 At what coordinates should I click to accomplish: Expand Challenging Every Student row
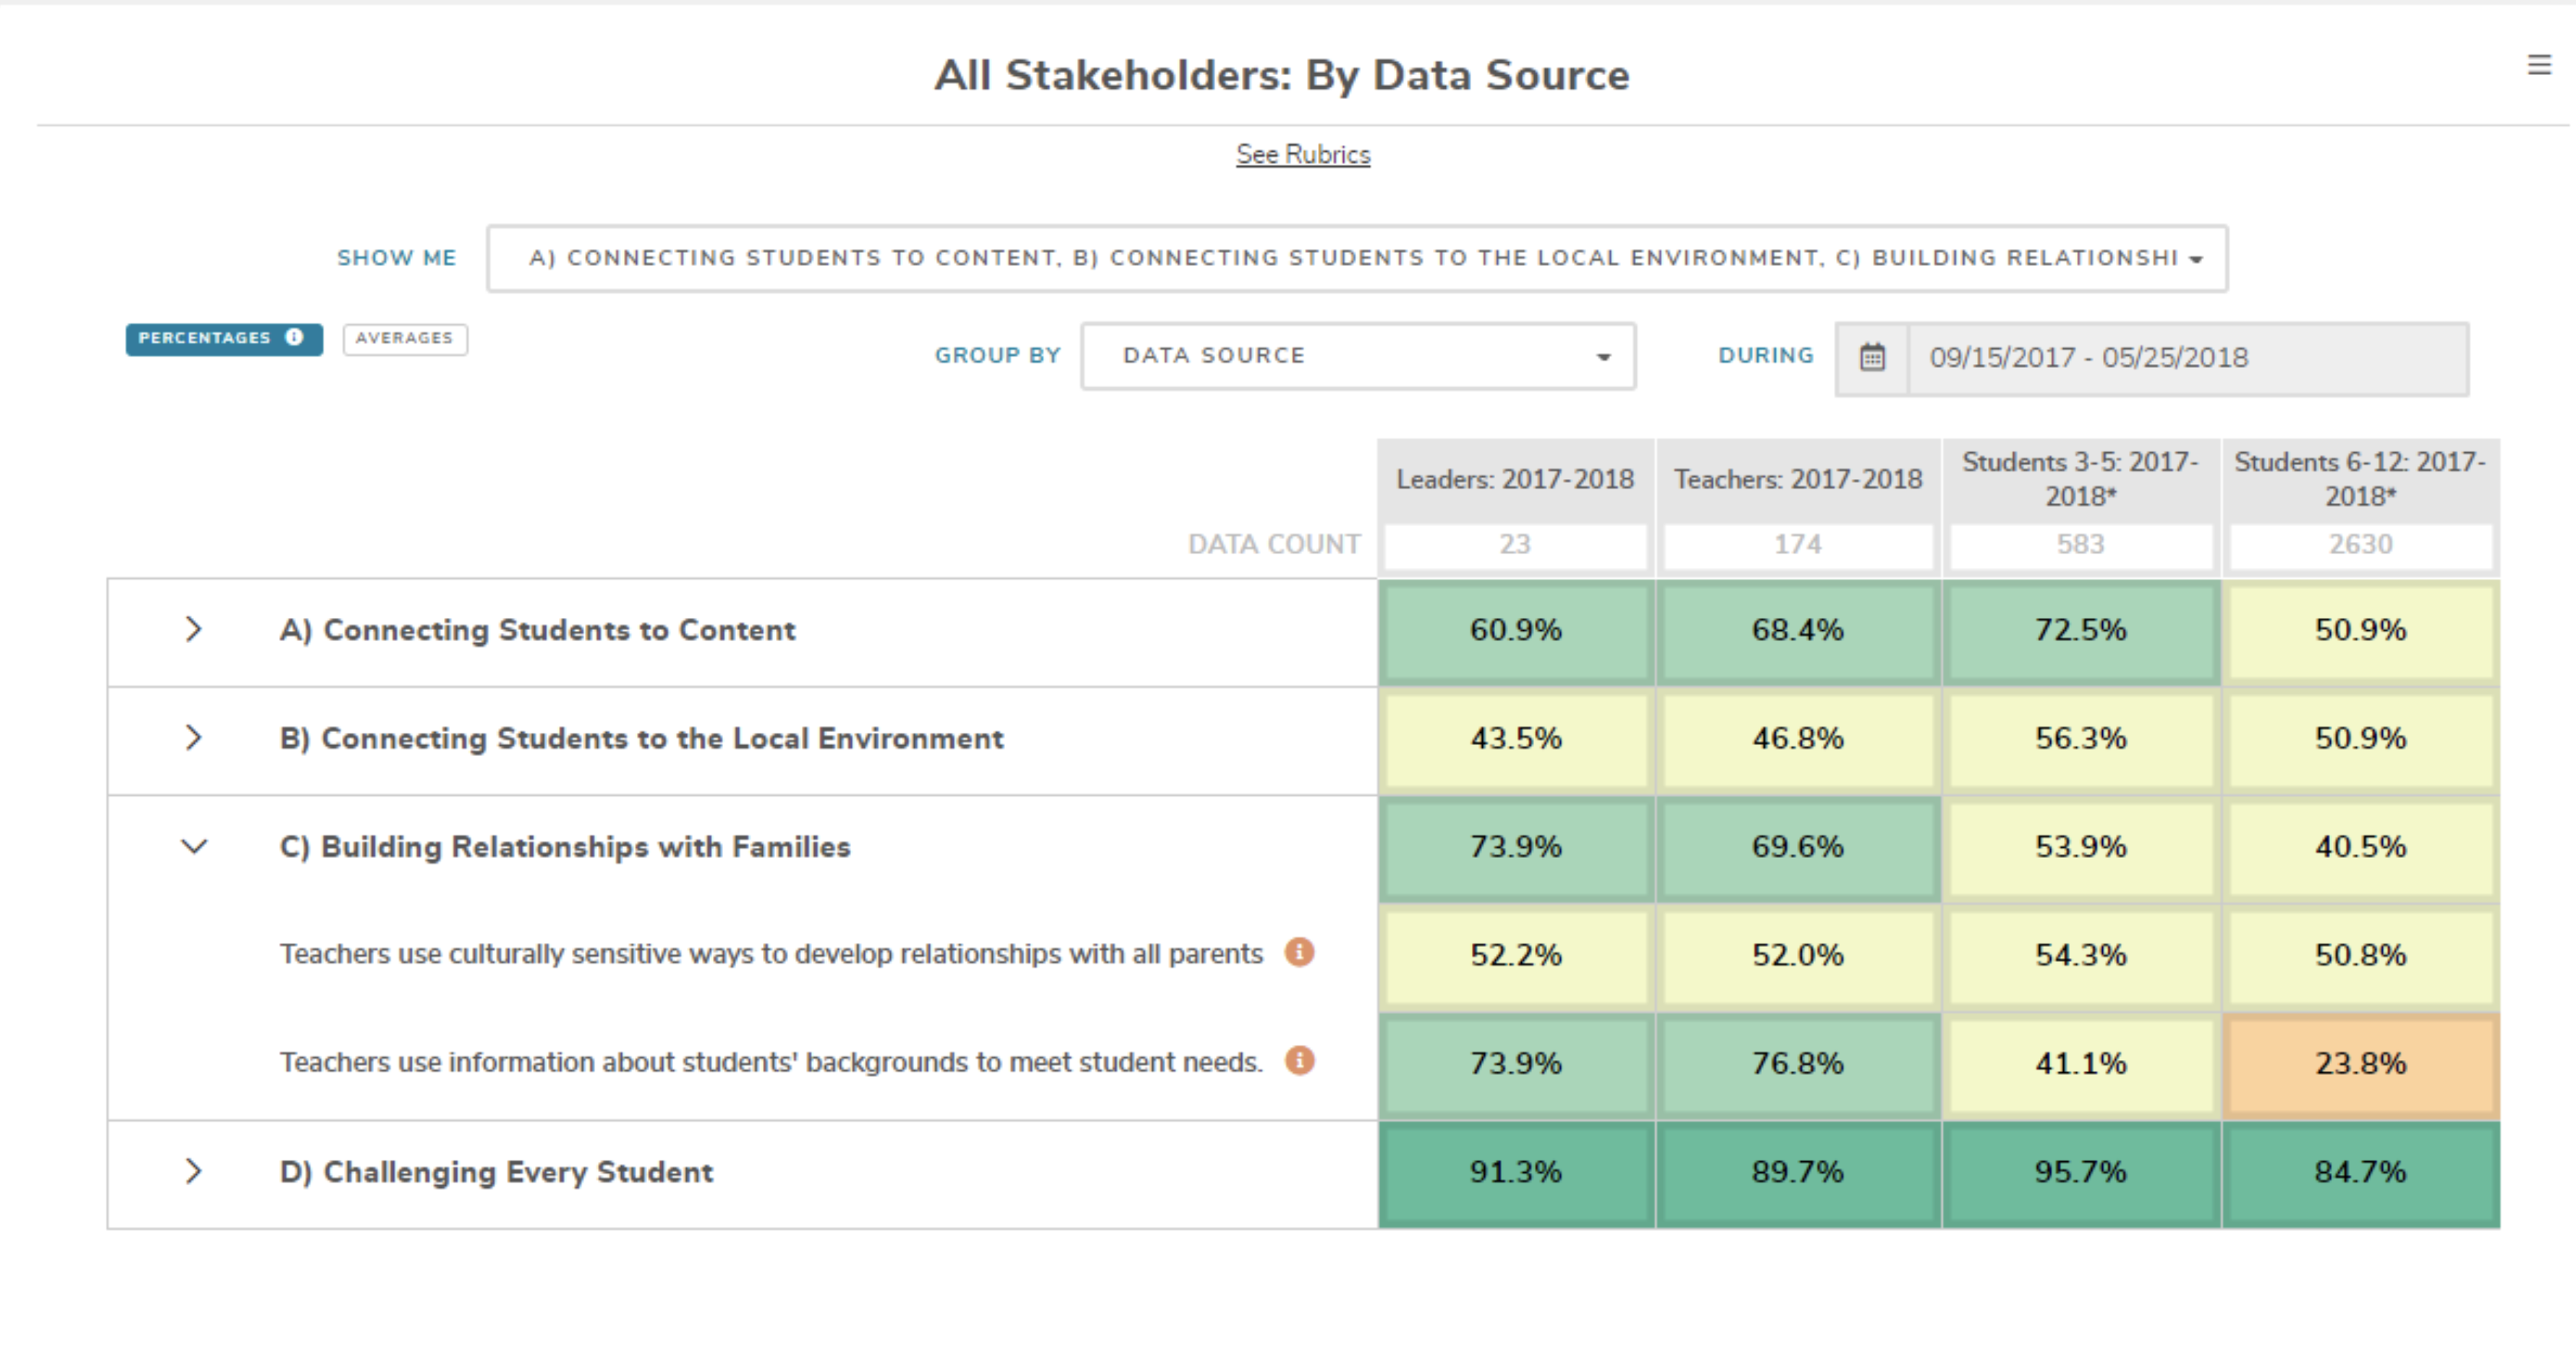(194, 1171)
